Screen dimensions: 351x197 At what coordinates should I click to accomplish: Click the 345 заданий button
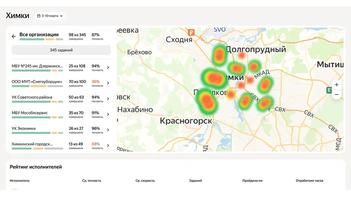click(61, 50)
